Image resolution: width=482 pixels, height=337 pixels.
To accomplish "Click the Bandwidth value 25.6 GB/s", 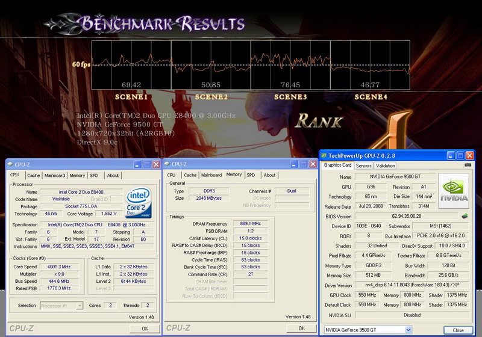I will 448,275.
